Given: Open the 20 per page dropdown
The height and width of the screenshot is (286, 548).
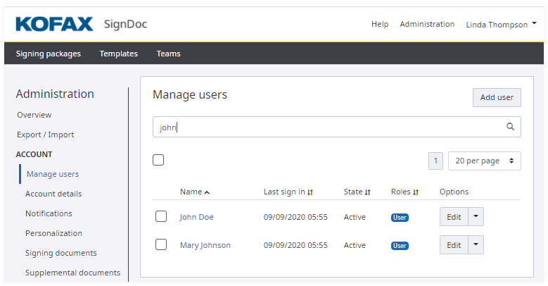Looking at the screenshot, I should coord(484,161).
